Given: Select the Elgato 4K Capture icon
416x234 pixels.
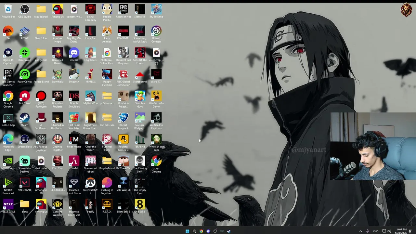Looking at the screenshot, I should click(x=8, y=56).
